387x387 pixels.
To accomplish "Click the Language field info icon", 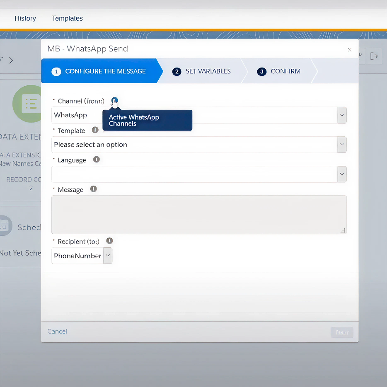I will tap(97, 160).
